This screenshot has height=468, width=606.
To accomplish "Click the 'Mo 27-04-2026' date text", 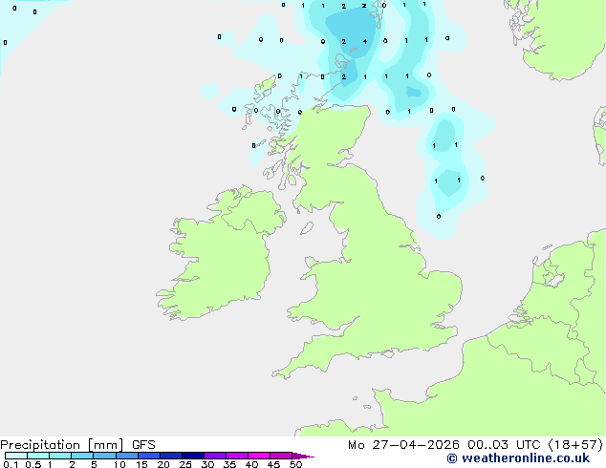I will point(403,445).
